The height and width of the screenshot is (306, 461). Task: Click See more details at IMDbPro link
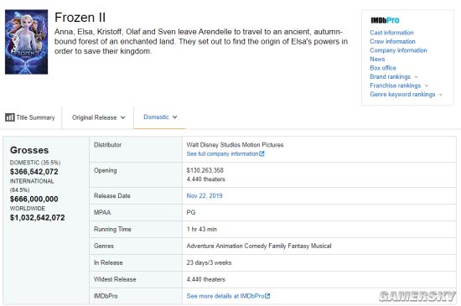click(225, 296)
